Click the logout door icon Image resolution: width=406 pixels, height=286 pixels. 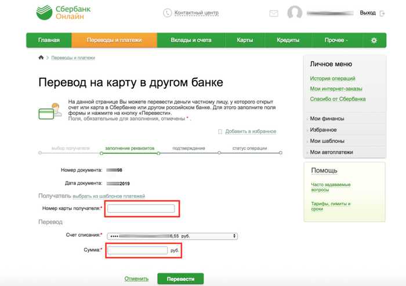382,13
